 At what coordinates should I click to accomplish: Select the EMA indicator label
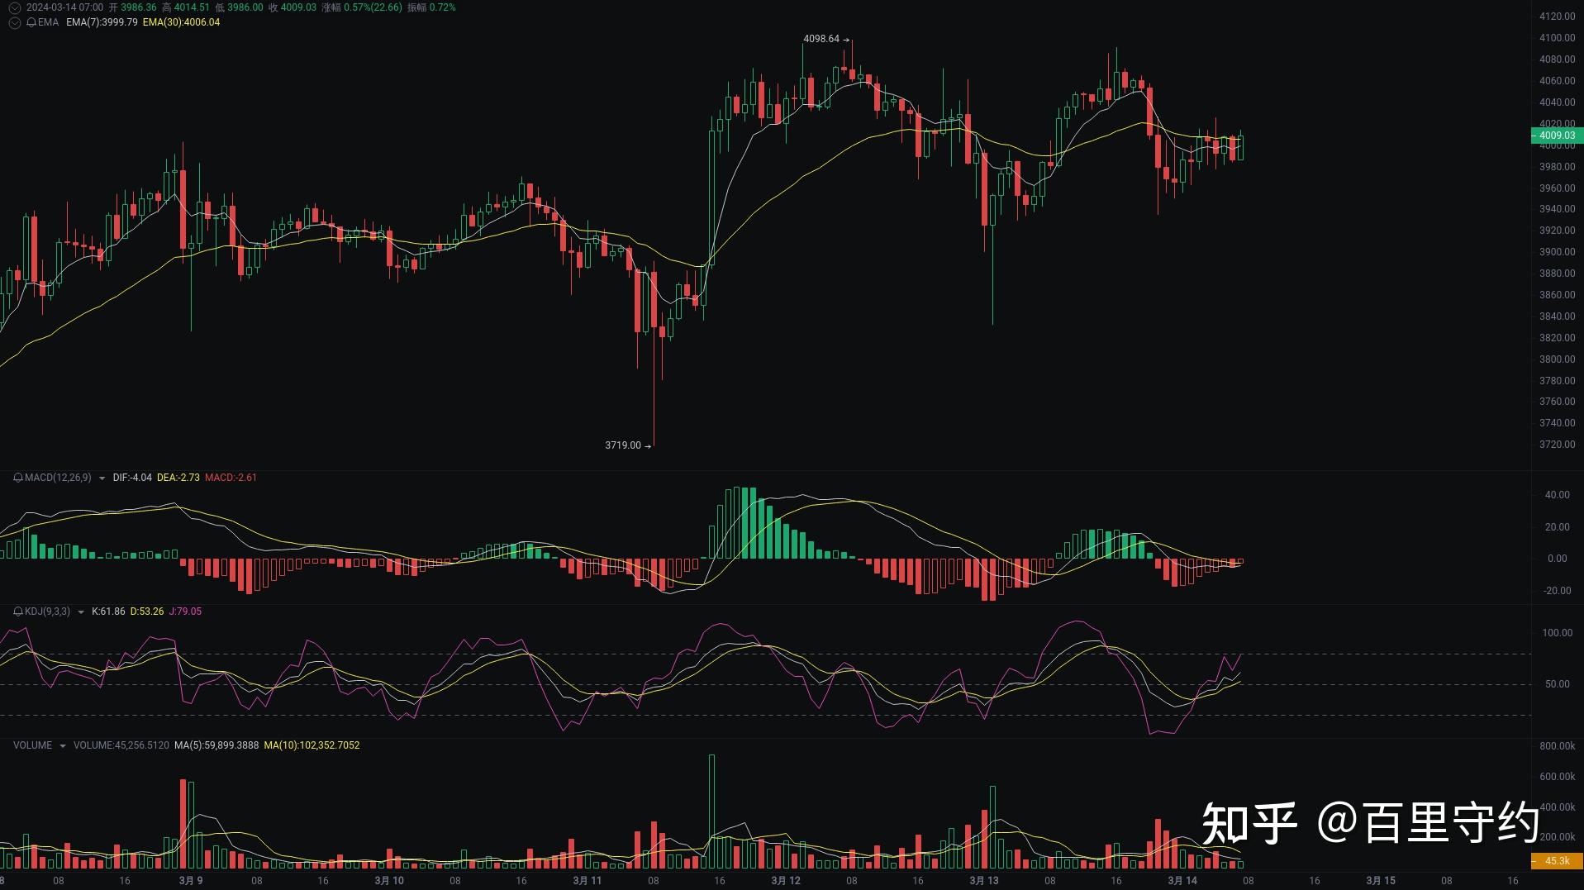[48, 22]
